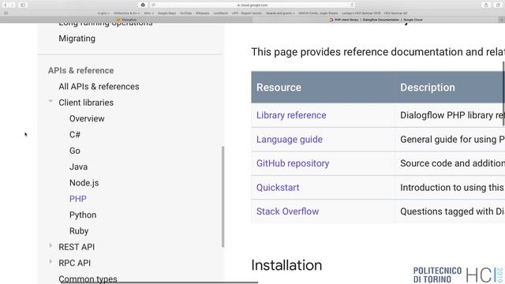Click the sidebar navigation scrollbar

coord(223,196)
